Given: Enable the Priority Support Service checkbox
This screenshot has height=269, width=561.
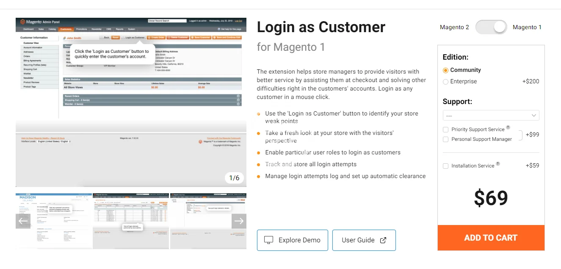Looking at the screenshot, I should [x=445, y=129].
